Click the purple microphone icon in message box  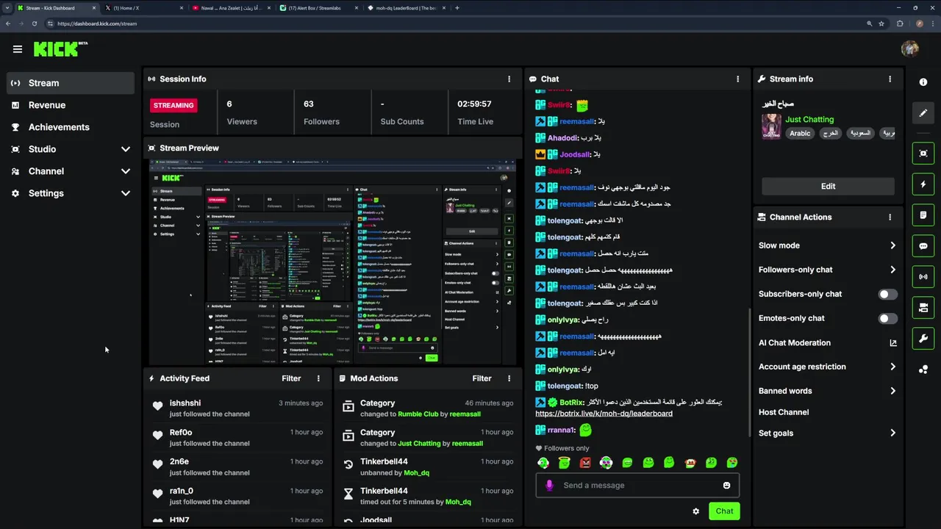click(x=549, y=486)
